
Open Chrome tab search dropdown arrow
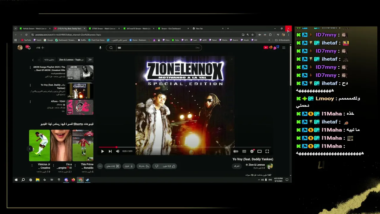pyautogui.click(x=15, y=29)
